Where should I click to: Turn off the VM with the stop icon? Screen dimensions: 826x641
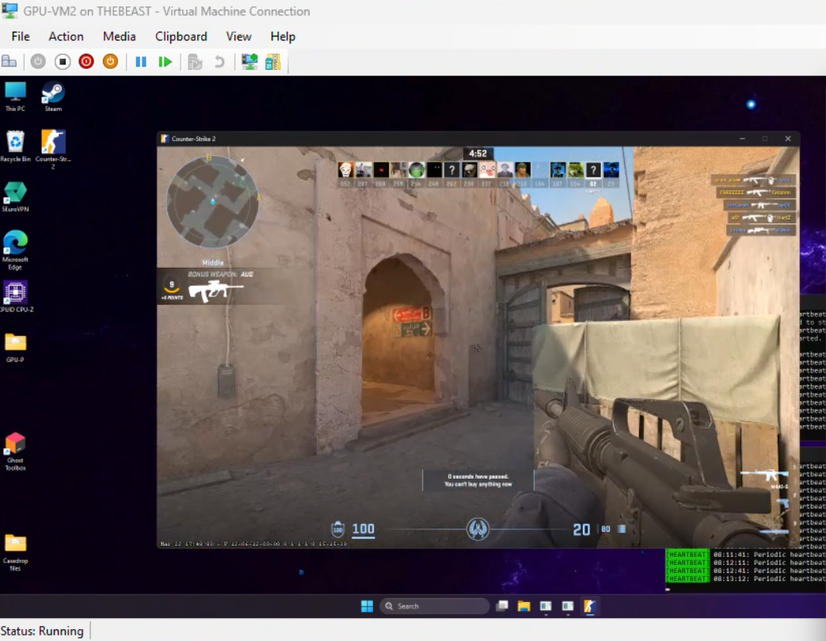(62, 62)
